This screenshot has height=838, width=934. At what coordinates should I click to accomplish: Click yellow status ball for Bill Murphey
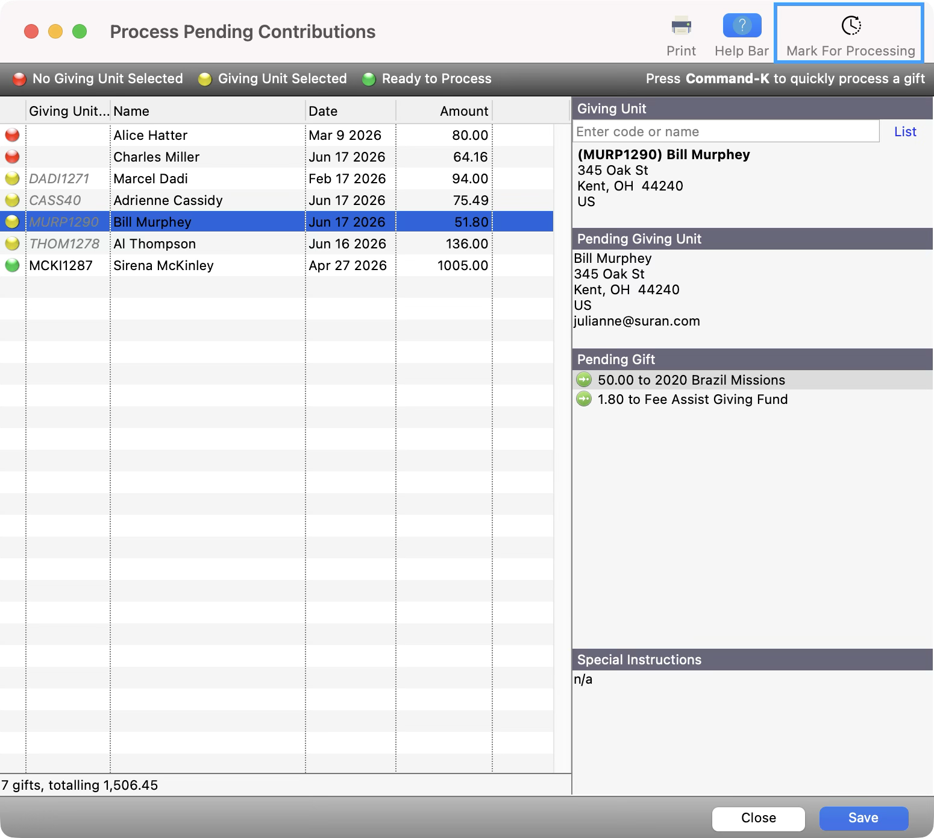click(x=12, y=222)
